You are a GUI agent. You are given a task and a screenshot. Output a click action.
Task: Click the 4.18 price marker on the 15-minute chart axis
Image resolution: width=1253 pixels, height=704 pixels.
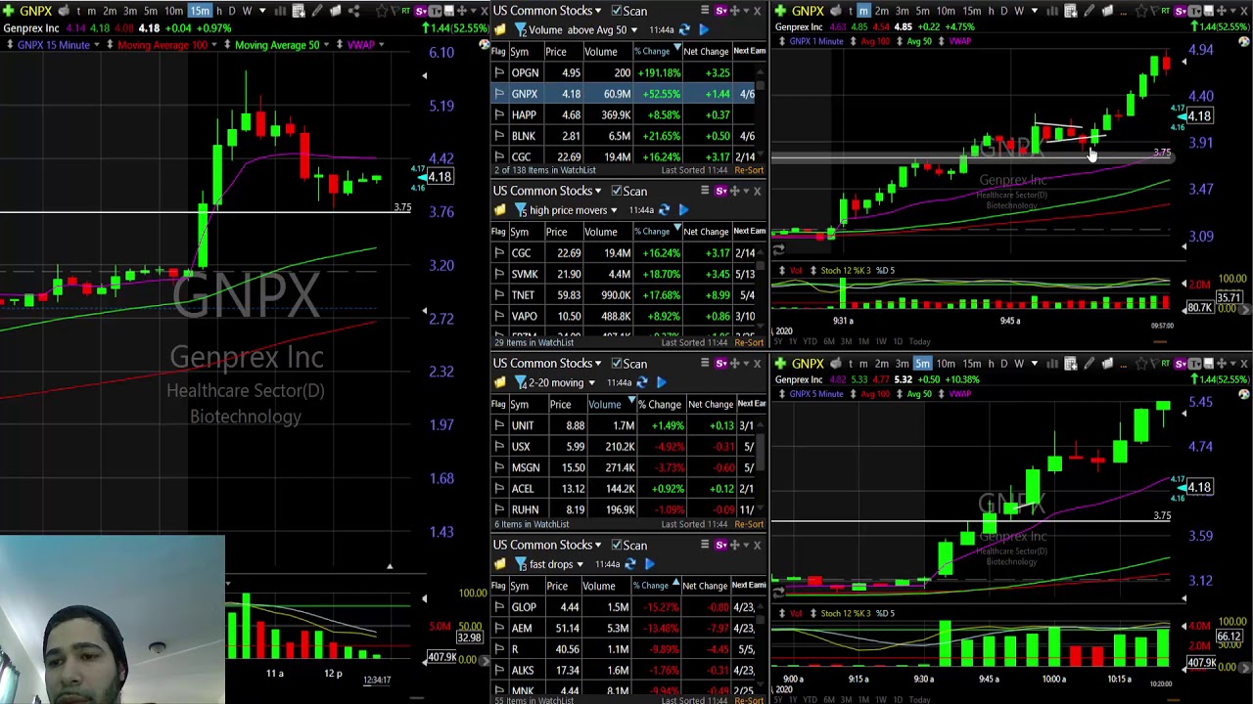[x=440, y=177]
